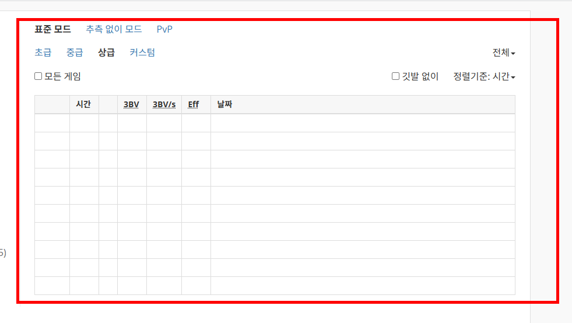Select the PvP tab
Image resolution: width=572 pixels, height=323 pixels.
click(164, 29)
